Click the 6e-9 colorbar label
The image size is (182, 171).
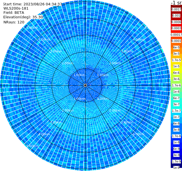point(176,149)
